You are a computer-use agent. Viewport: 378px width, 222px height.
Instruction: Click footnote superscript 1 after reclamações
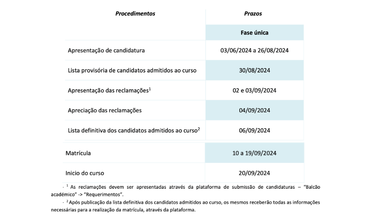click(x=150, y=89)
